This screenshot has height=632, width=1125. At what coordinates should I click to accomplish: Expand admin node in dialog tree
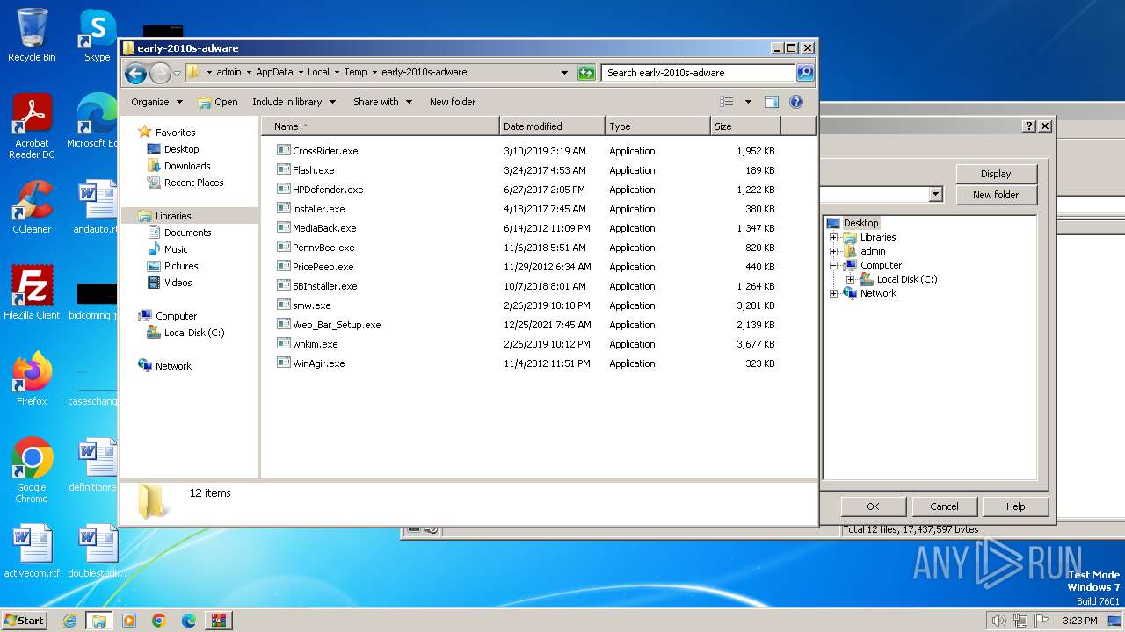(833, 251)
